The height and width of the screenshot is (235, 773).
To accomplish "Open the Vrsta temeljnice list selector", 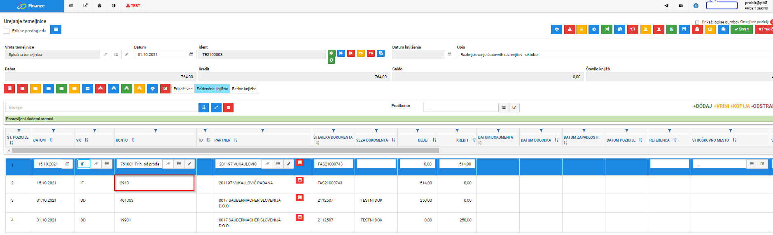I will [116, 54].
